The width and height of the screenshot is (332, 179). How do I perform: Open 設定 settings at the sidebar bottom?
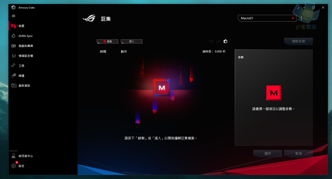(x=21, y=166)
